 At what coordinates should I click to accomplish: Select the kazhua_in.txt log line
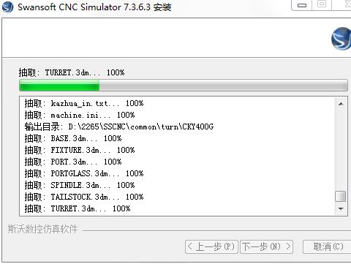click(84, 103)
